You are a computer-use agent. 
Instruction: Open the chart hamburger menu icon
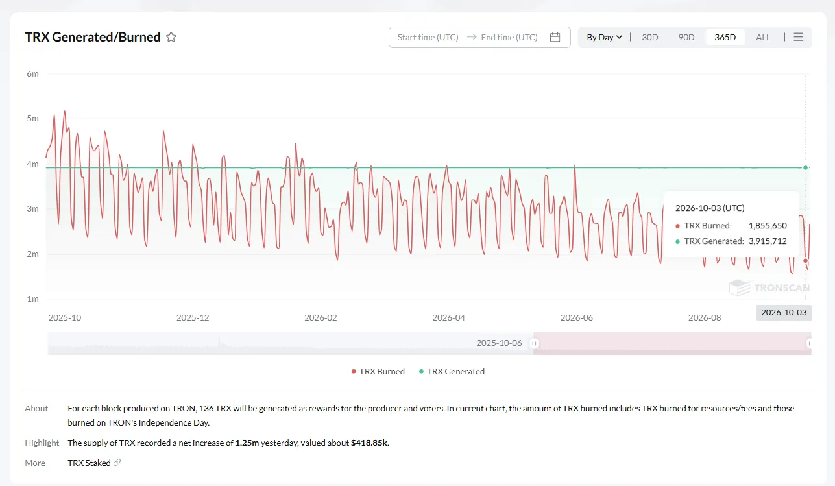[x=799, y=37]
